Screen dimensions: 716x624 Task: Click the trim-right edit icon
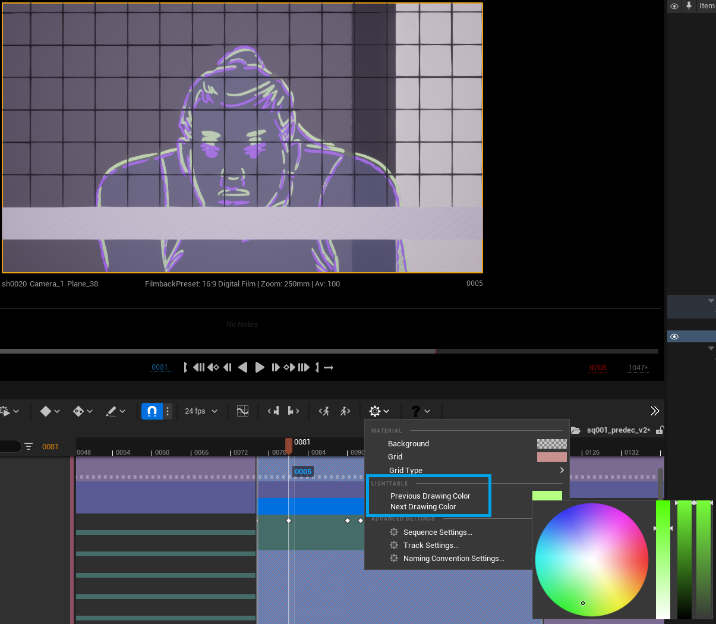pos(293,411)
